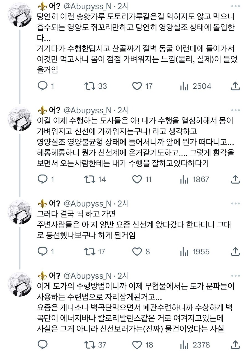Like the tweet with 17 likes
Image resolution: width=249 pixels, height=359 pixels.
pyautogui.click(x=137, y=86)
